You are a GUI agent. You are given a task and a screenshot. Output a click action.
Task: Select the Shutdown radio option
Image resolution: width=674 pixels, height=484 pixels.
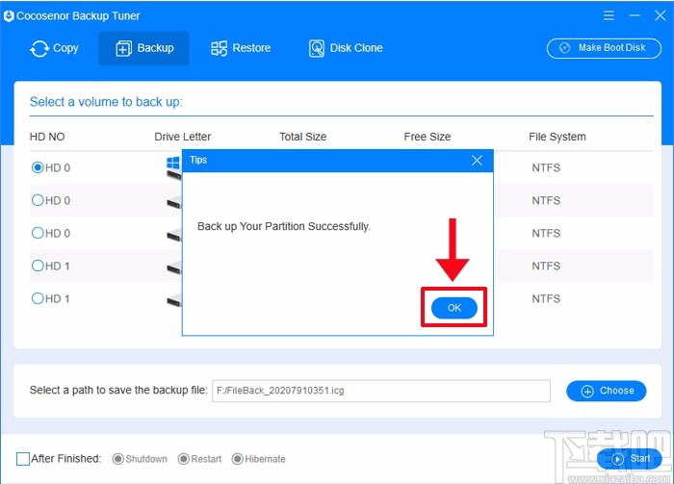[117, 459]
